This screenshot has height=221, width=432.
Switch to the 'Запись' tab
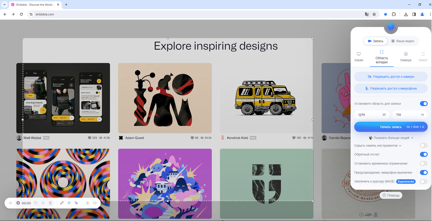coord(375,41)
